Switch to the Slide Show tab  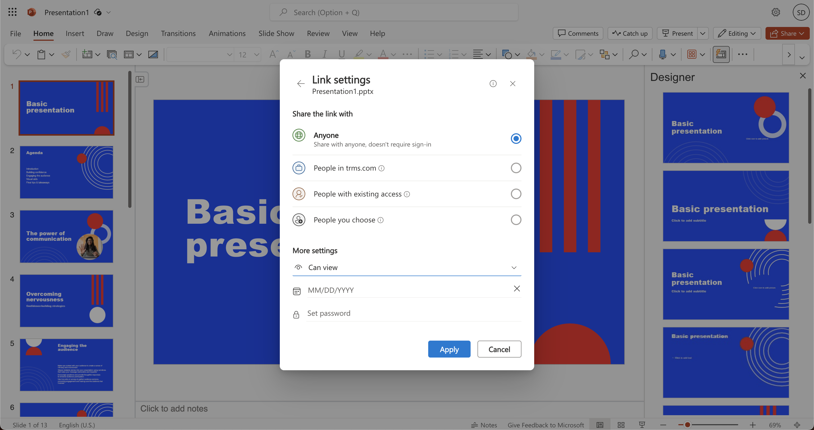276,33
